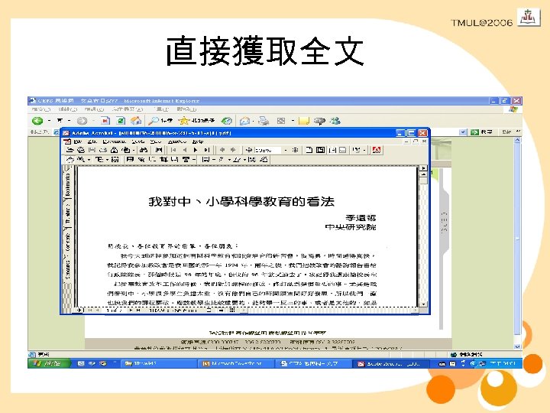Click the green Back button in Internet Explorer

[x=37, y=121]
